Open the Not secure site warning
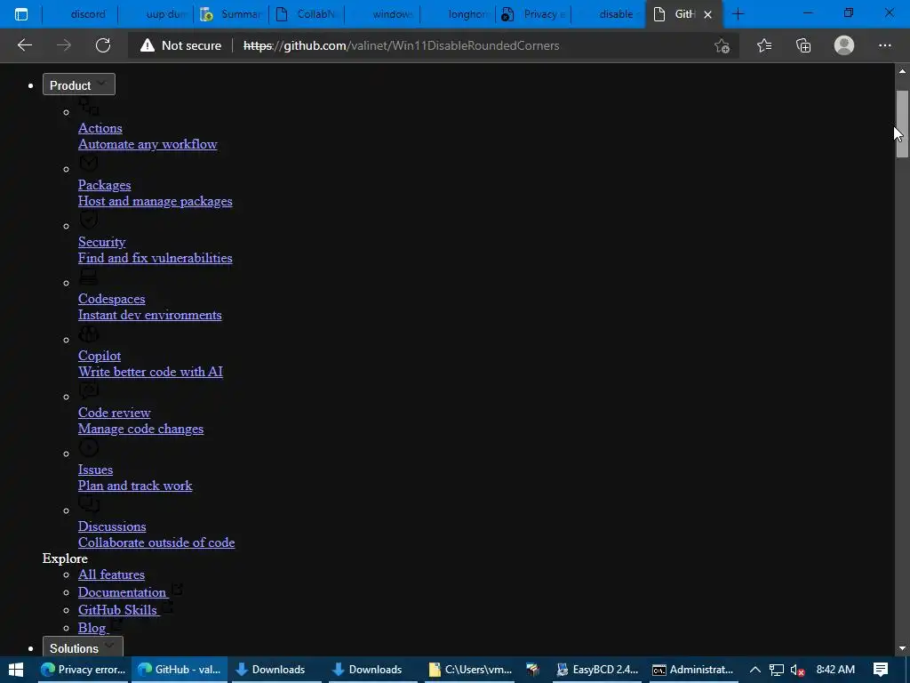The height and width of the screenshot is (683, 910). point(180,45)
